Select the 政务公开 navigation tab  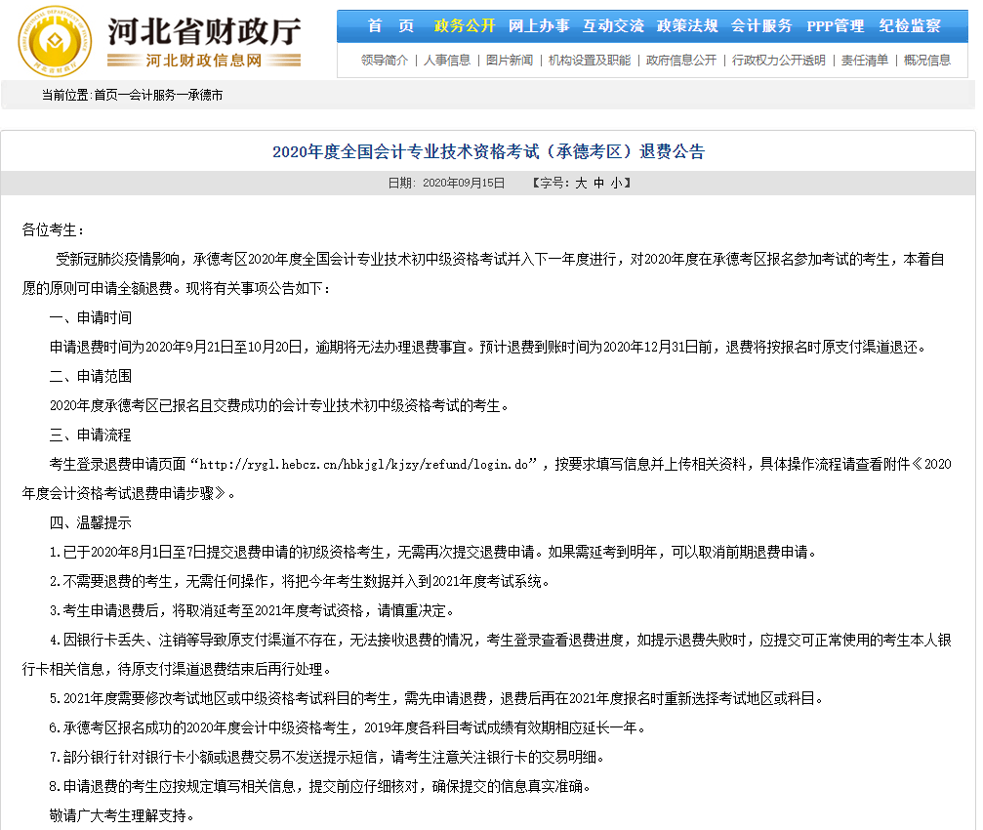(465, 26)
